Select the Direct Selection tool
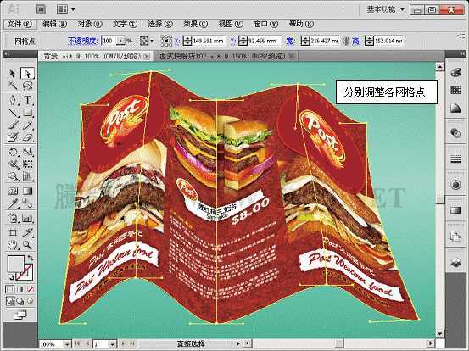This screenshot has width=469, height=351. [x=27, y=73]
